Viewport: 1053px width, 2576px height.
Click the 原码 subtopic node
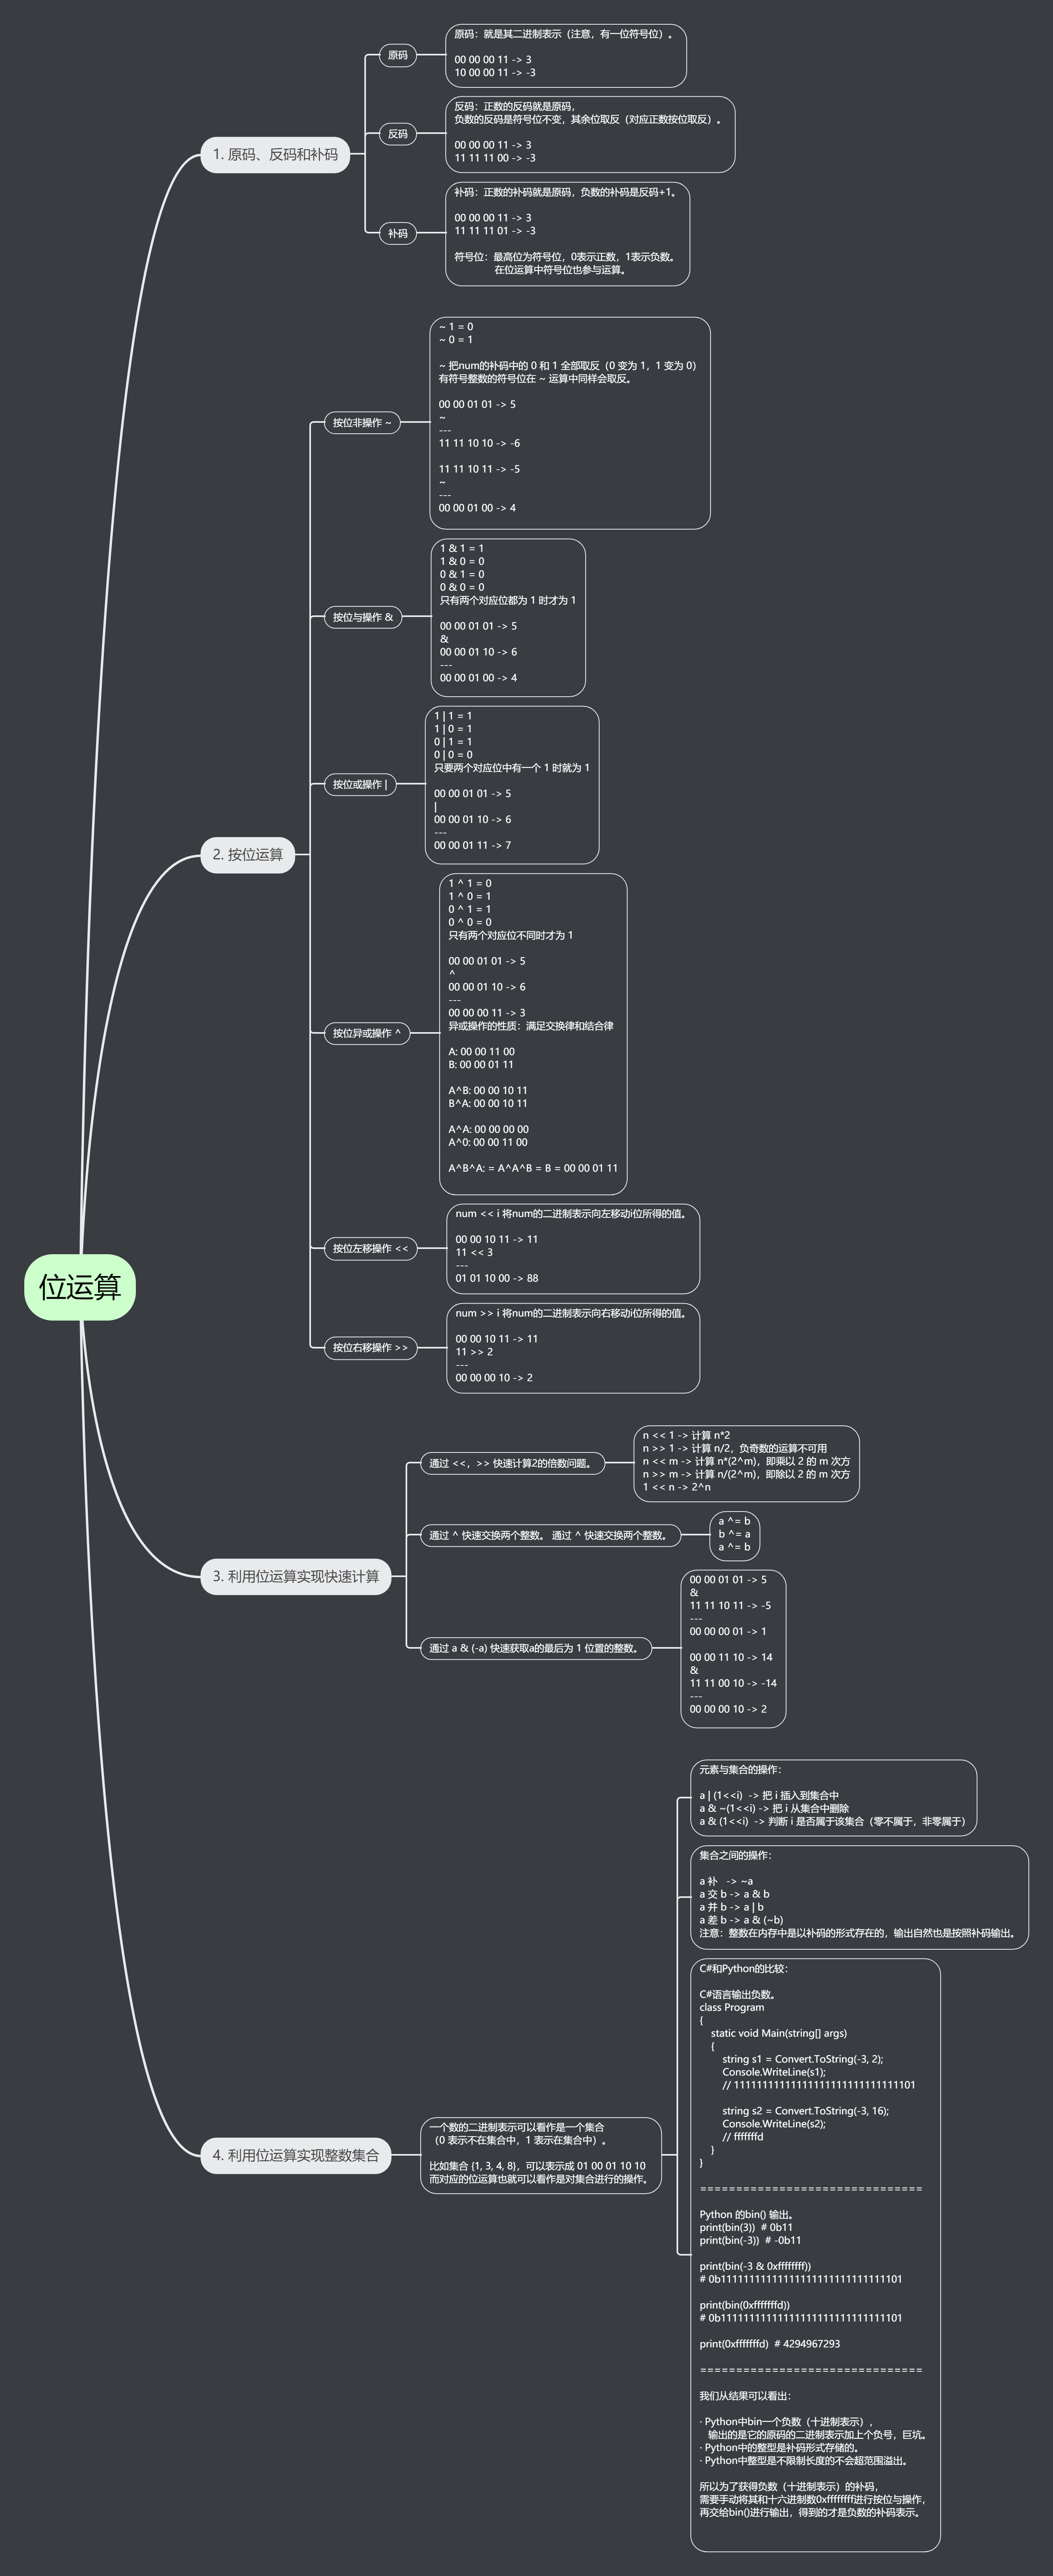(x=398, y=55)
